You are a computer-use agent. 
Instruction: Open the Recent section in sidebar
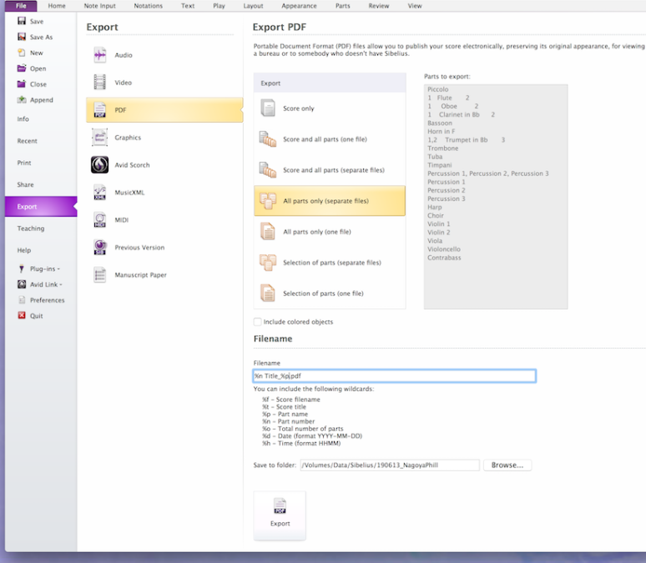(x=28, y=141)
